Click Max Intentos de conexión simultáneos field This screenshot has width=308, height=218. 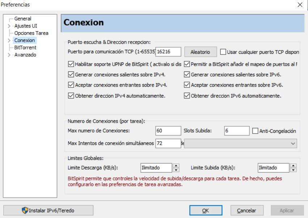(x=168, y=143)
